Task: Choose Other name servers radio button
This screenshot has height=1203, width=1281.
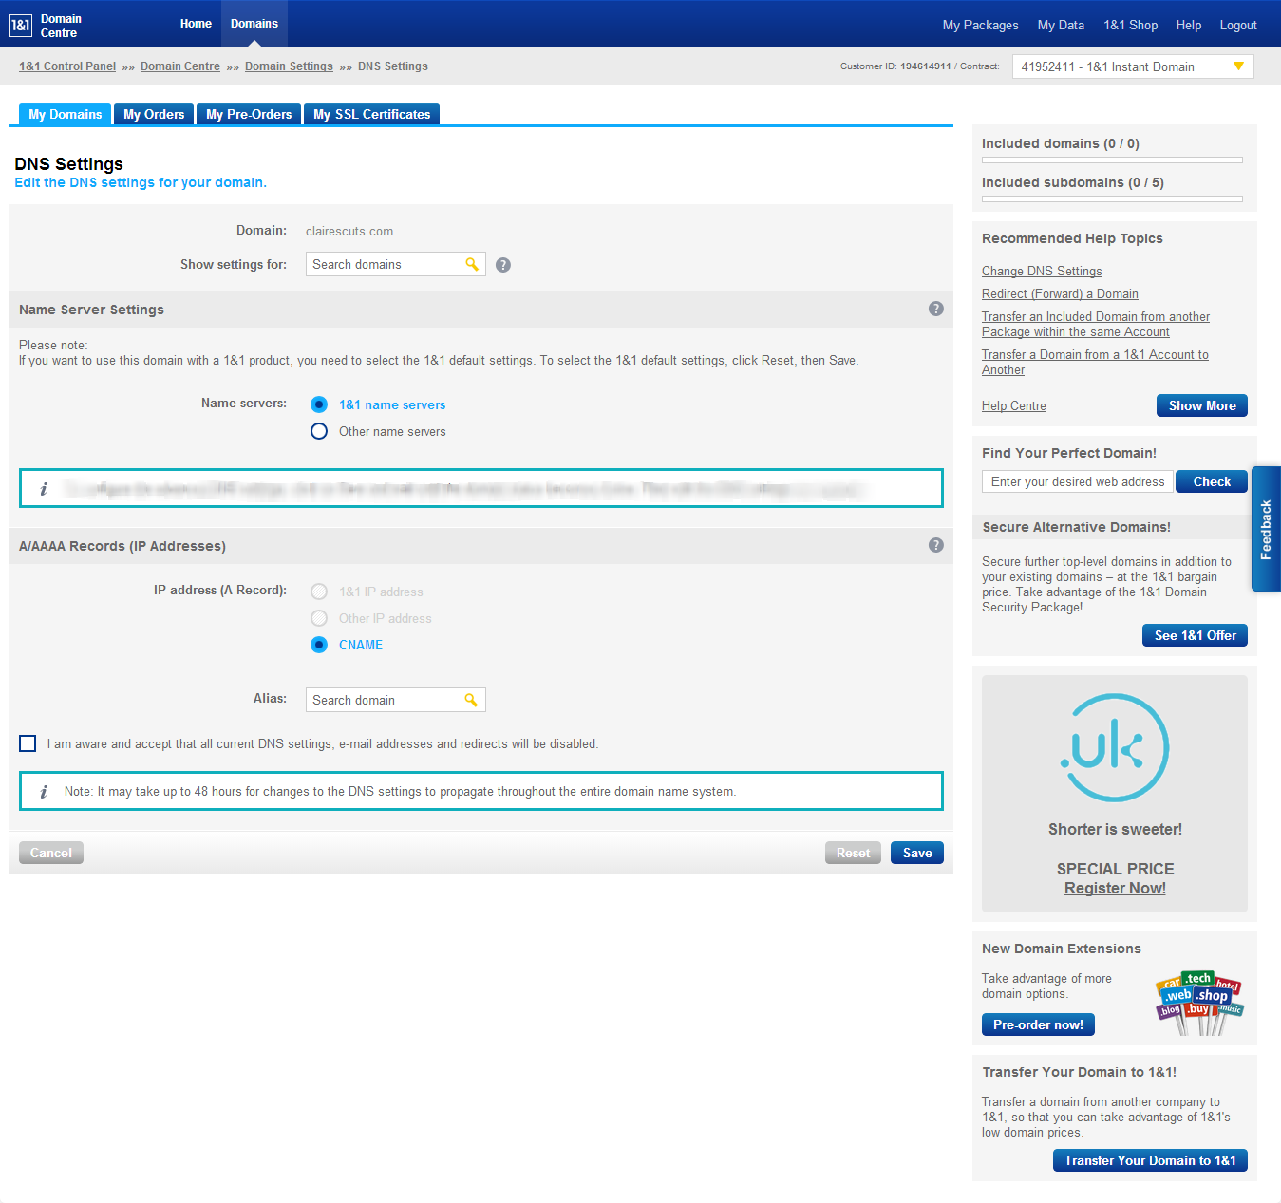Action: (x=319, y=431)
